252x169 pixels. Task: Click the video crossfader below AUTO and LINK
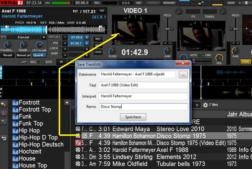tap(201, 61)
